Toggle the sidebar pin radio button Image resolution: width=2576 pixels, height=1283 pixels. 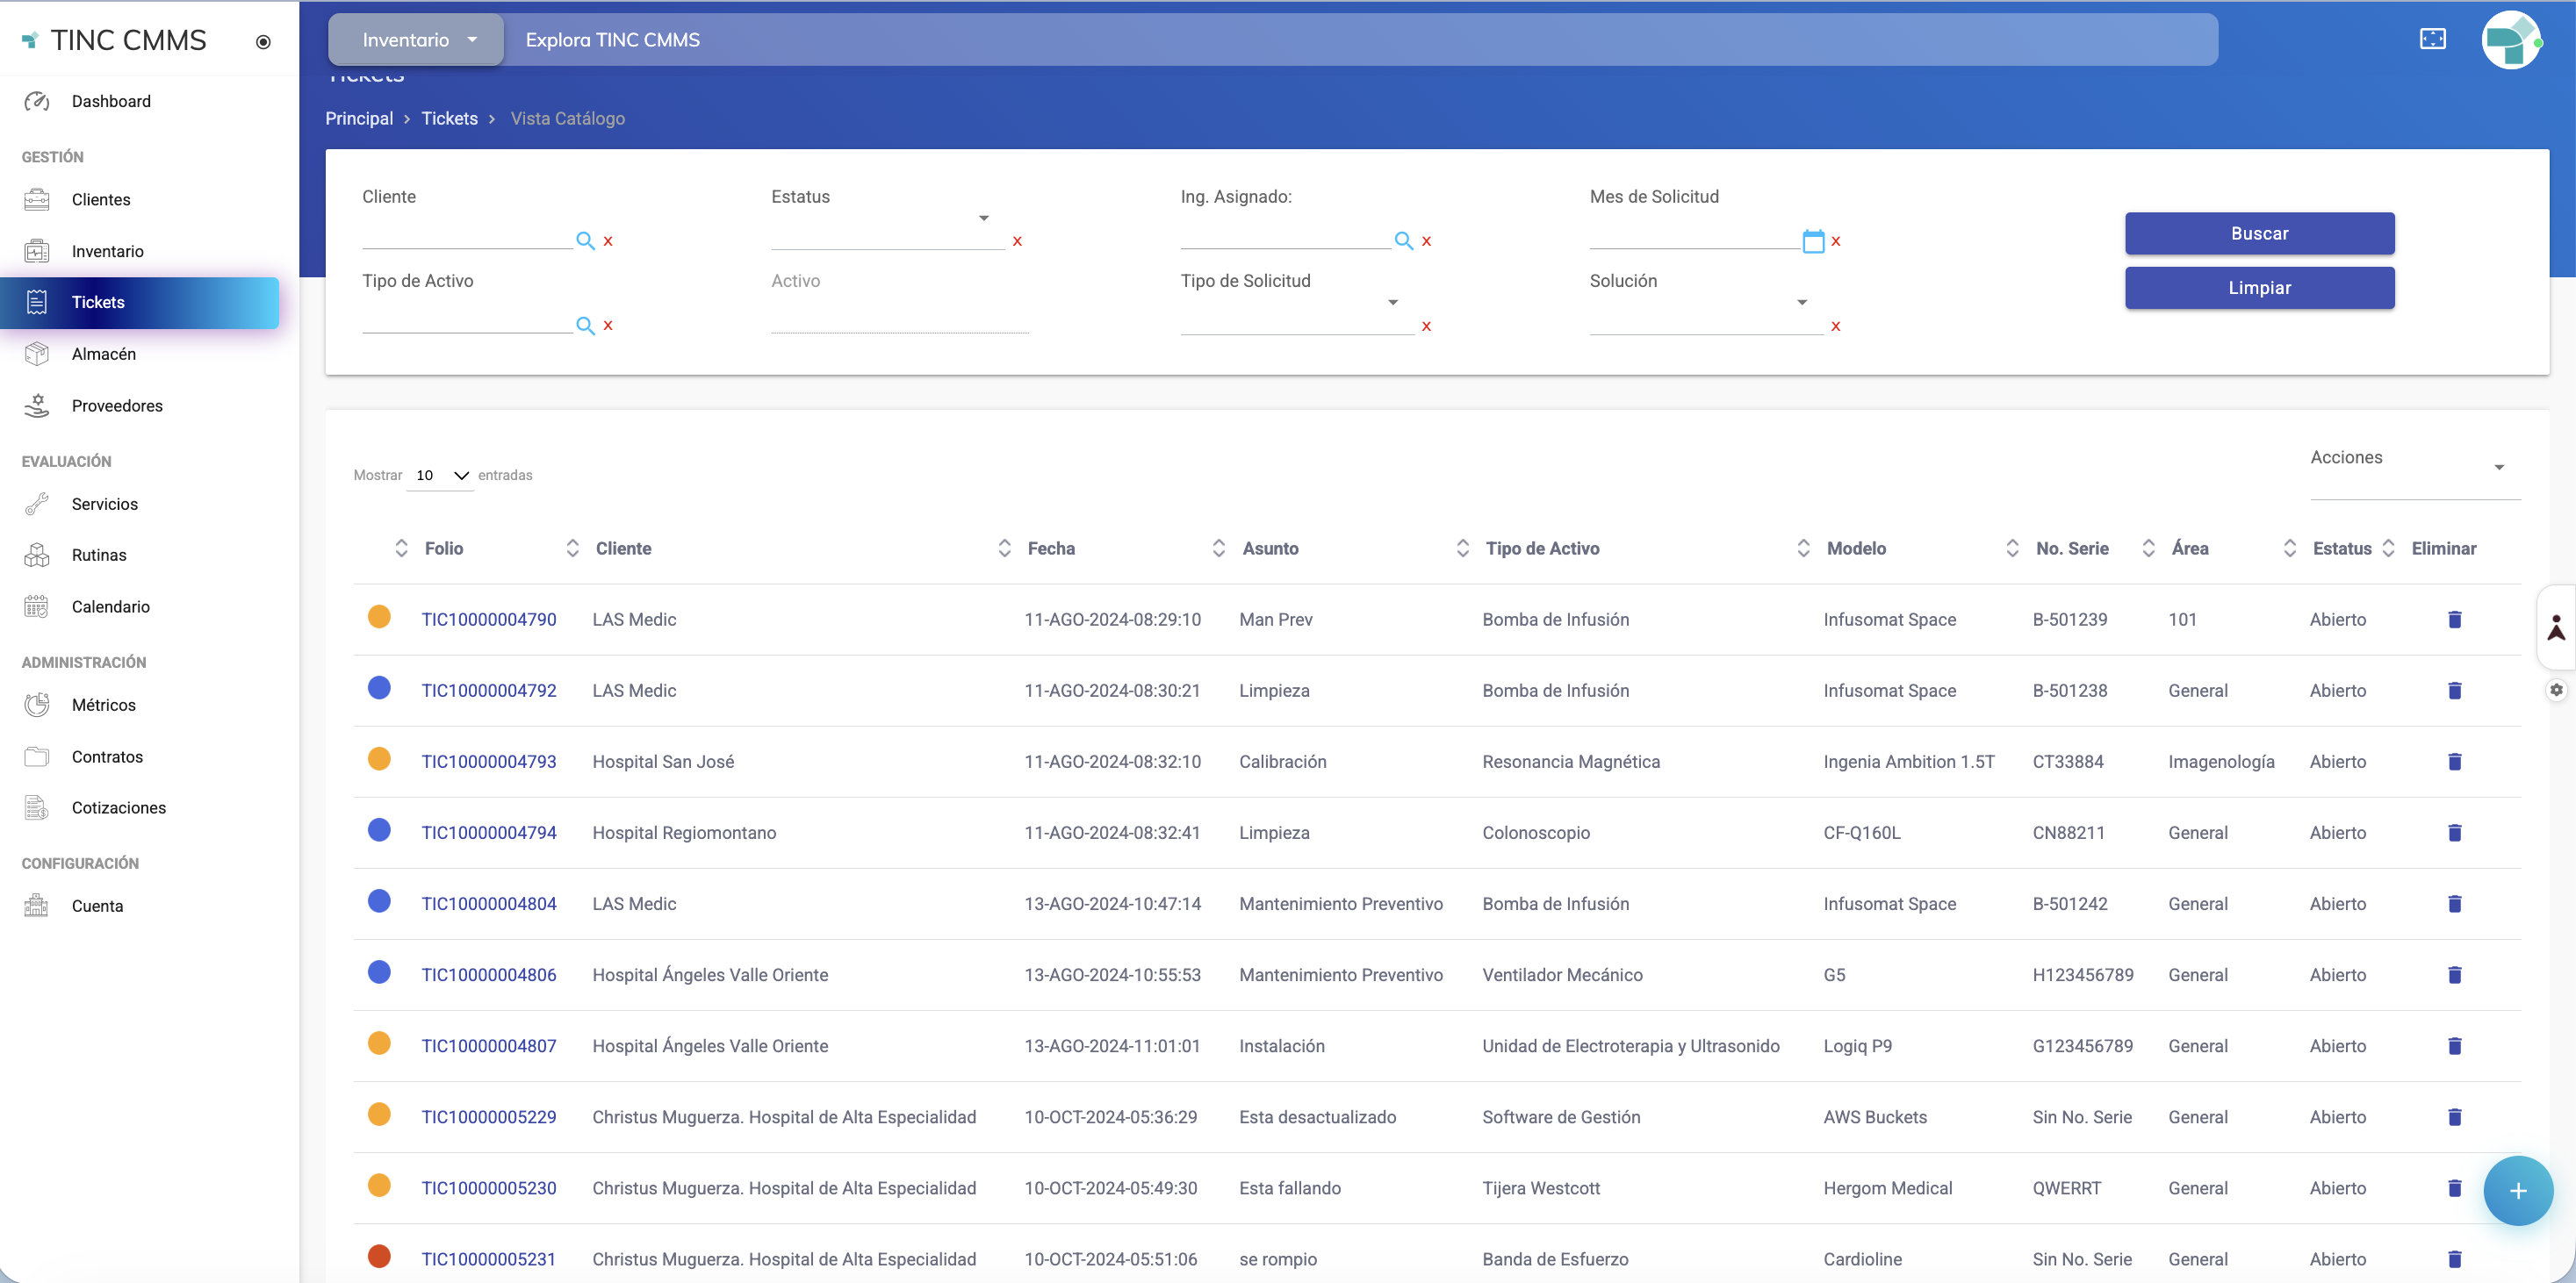[x=263, y=42]
